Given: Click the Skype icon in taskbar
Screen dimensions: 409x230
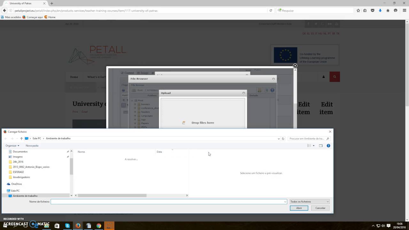Looking at the screenshot, I should [x=67, y=226].
